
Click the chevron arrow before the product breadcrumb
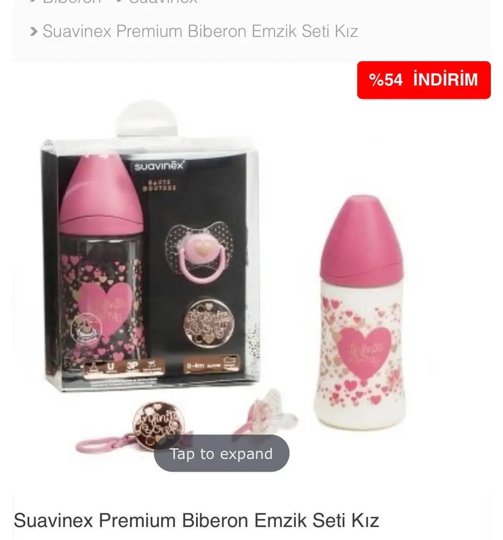[x=33, y=31]
